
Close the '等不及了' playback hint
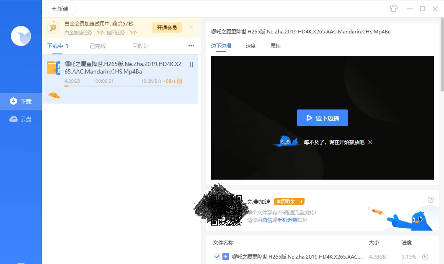tap(370, 142)
